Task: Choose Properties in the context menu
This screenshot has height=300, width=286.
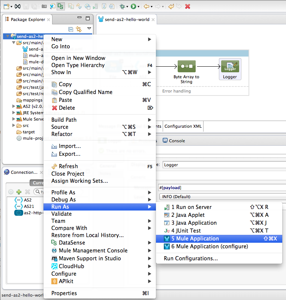Action: 64,293
